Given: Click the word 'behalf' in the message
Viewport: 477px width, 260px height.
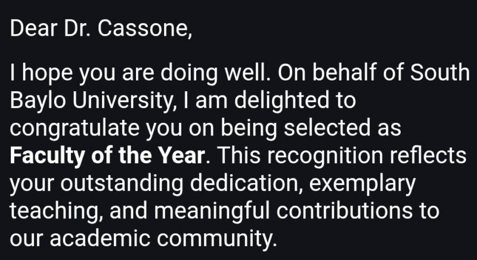Looking at the screenshot, I should coord(349,75).
